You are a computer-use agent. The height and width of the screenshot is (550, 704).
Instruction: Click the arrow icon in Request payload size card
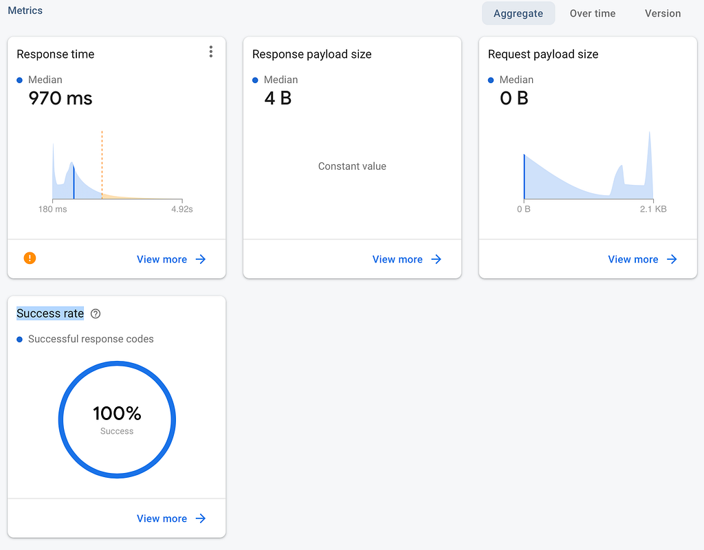pos(672,259)
